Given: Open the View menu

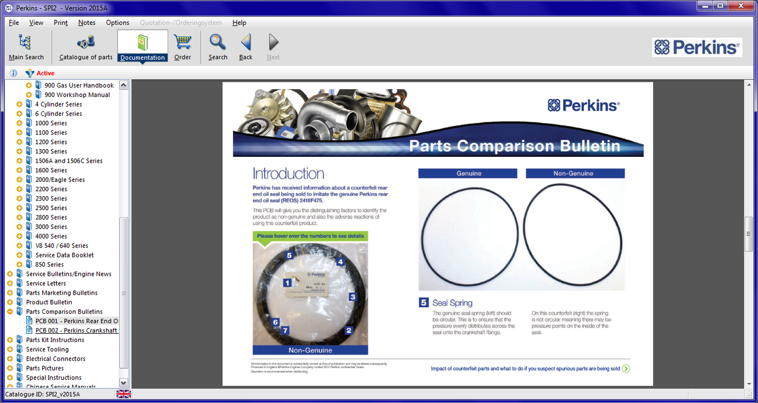Looking at the screenshot, I should pos(36,22).
